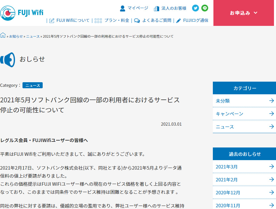Click the arrow next to 2021年2月
The image size is (276, 209).
coord(271,179)
